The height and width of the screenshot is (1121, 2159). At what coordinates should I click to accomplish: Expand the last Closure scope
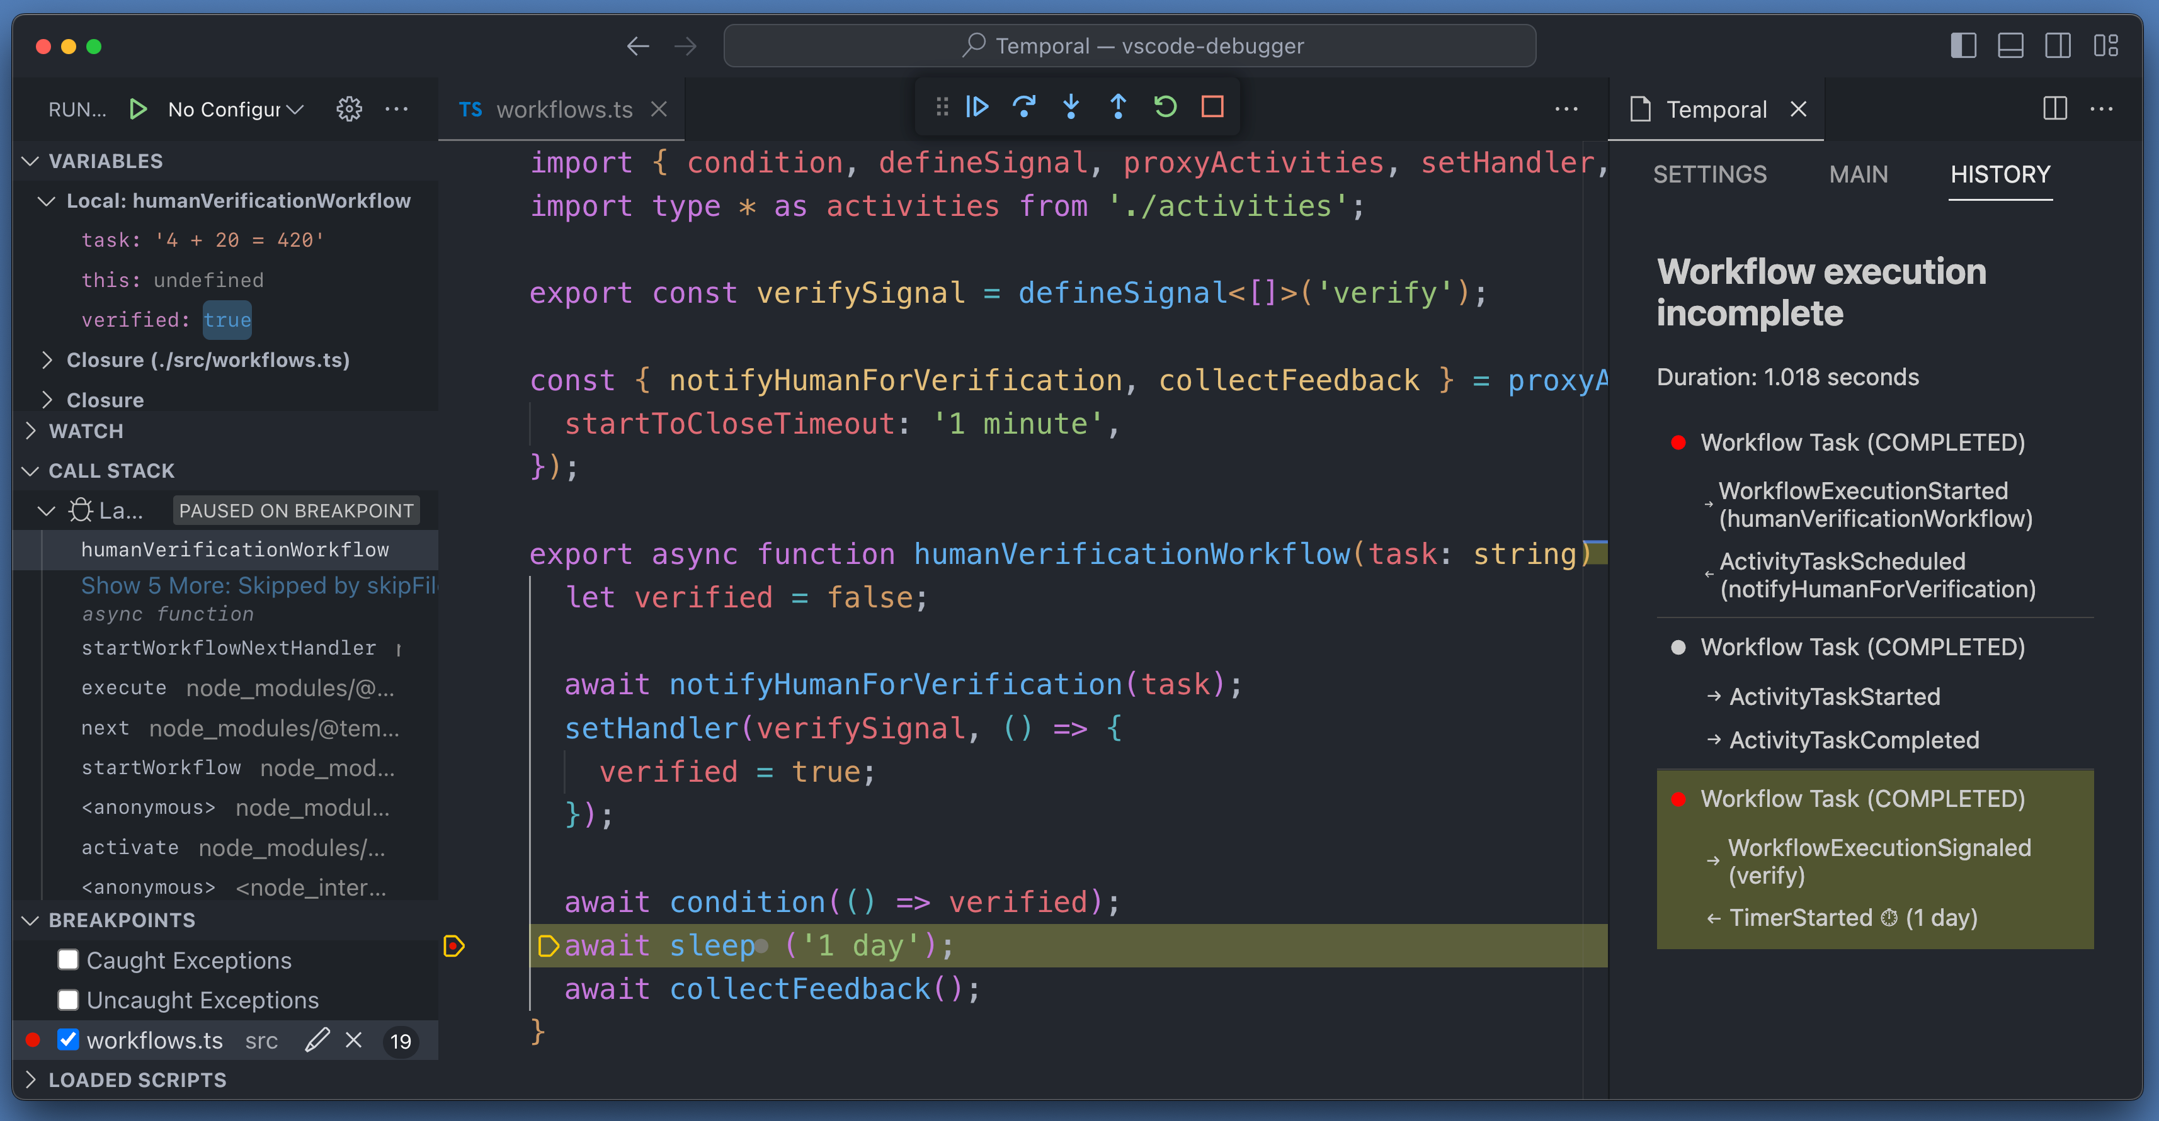47,400
